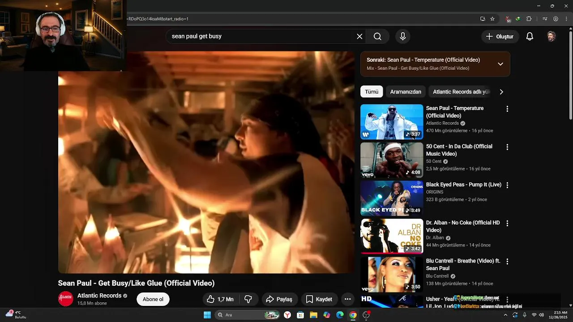Open the 50 Cent channel name
Image resolution: width=573 pixels, height=322 pixels.
point(434,161)
